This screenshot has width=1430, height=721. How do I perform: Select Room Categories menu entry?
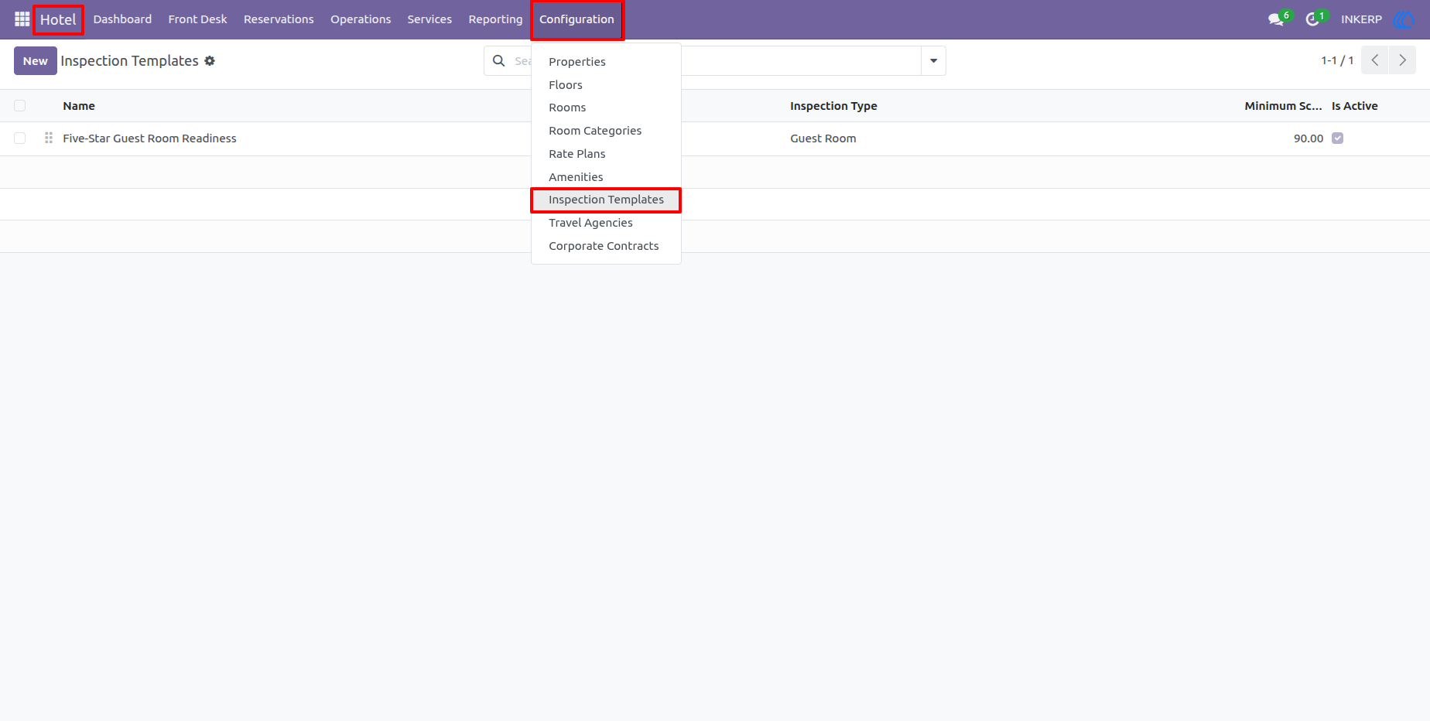(x=606, y=131)
